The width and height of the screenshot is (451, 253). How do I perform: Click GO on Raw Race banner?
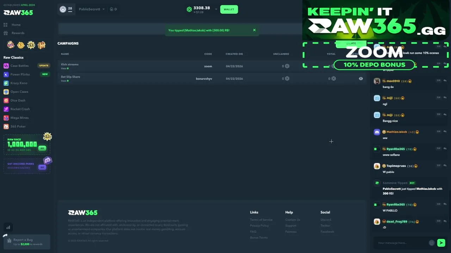(x=42, y=148)
